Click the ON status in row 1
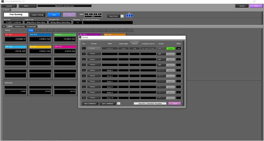The height and width of the screenshot is (141, 264). 179,48
